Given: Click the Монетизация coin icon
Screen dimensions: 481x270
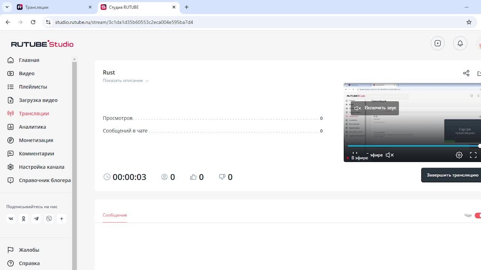Looking at the screenshot, I should coord(11,140).
